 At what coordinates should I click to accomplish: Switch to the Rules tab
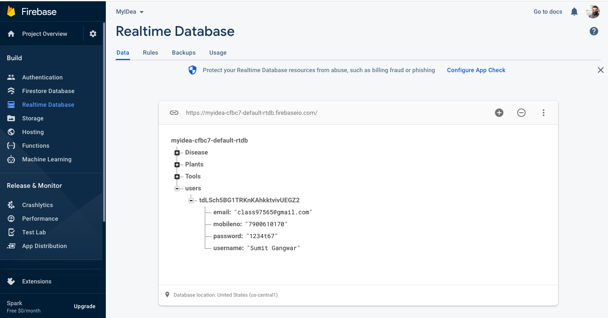tap(151, 53)
